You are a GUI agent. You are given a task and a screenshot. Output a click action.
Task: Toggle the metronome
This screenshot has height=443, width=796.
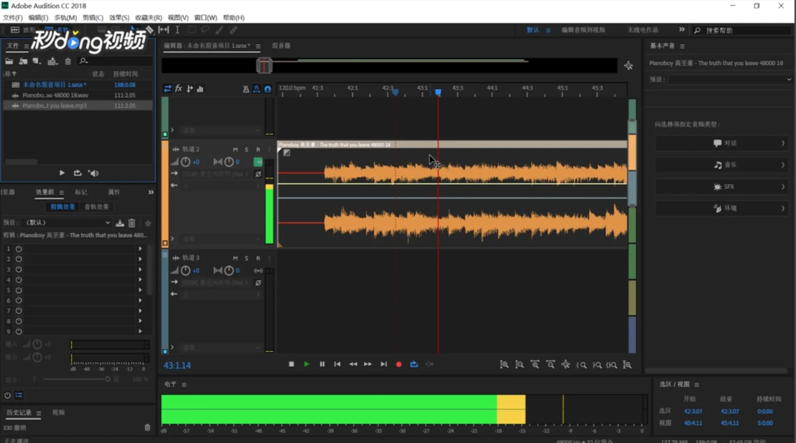point(246,89)
